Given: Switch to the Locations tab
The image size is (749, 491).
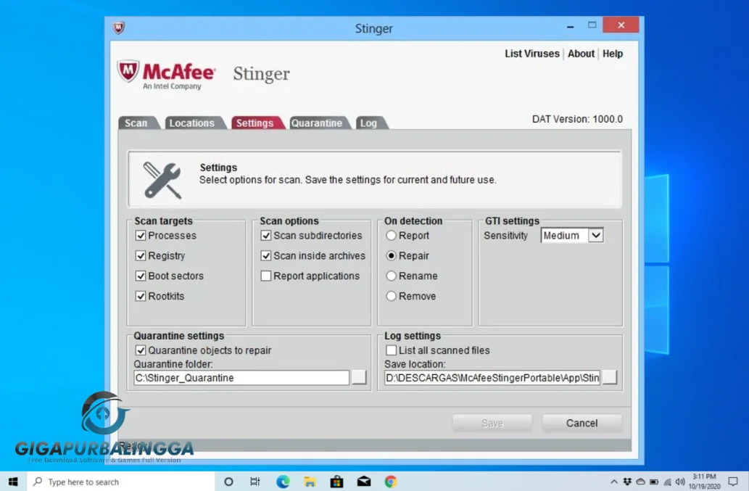Looking at the screenshot, I should tap(192, 123).
